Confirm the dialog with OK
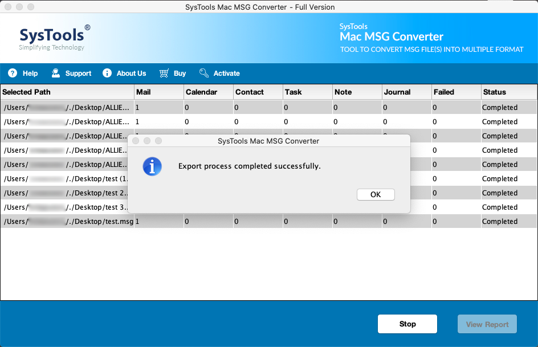 click(376, 194)
